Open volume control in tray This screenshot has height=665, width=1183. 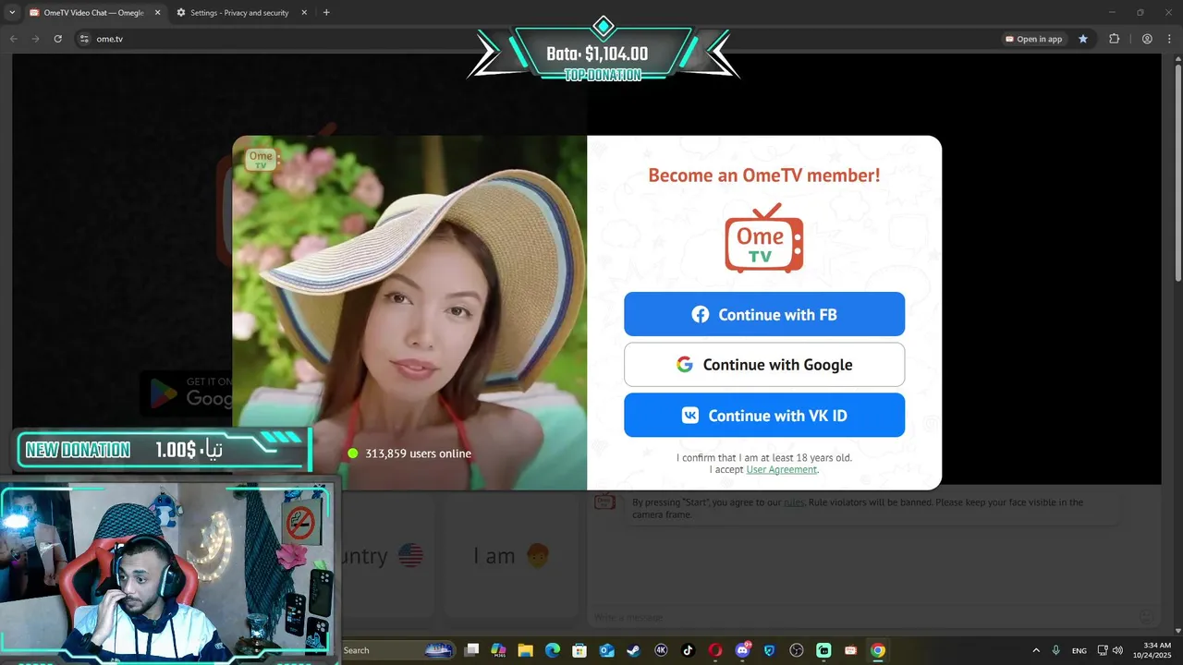[x=1117, y=650]
